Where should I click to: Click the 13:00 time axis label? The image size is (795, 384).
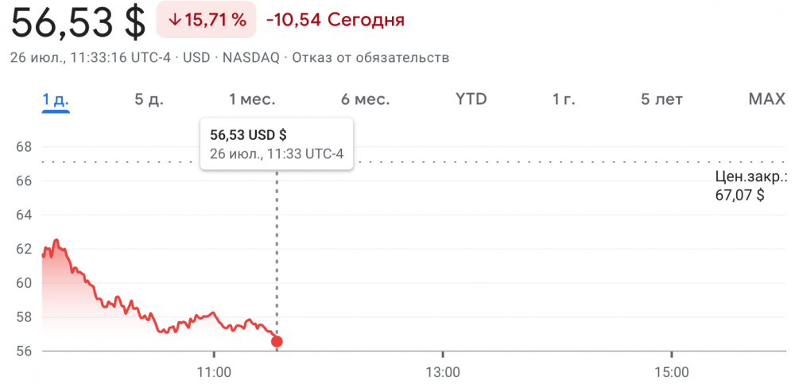point(442,373)
